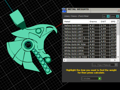Viewport: 120px width, 90px height.
Task: Click grams value 4.27
Action: (92, 25)
